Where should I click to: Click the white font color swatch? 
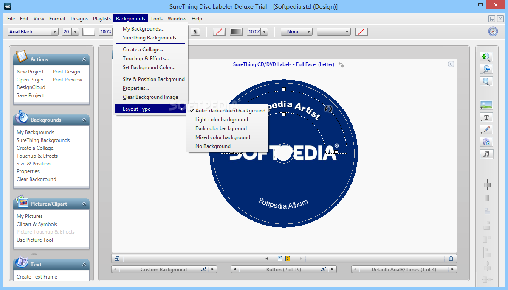pos(88,32)
